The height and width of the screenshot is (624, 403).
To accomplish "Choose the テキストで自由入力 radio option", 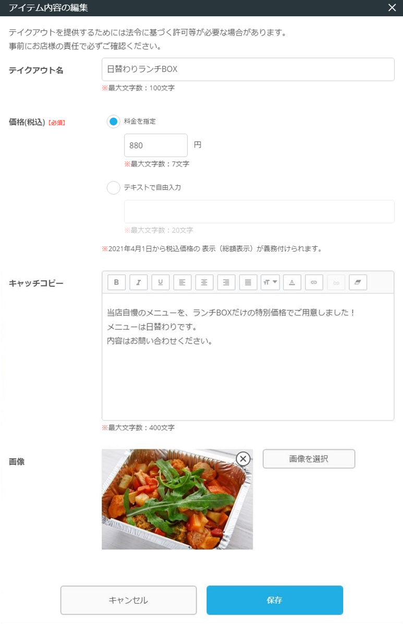I will click(x=113, y=187).
